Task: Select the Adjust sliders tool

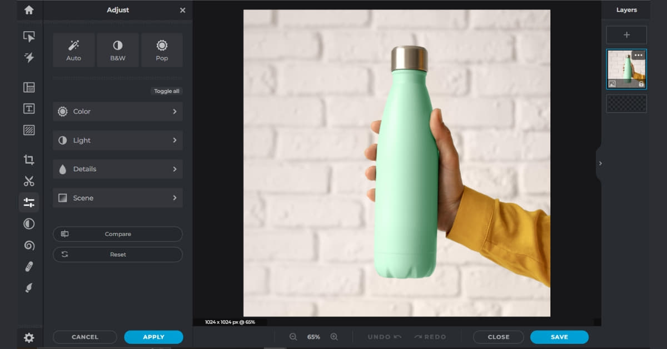Action: click(29, 202)
